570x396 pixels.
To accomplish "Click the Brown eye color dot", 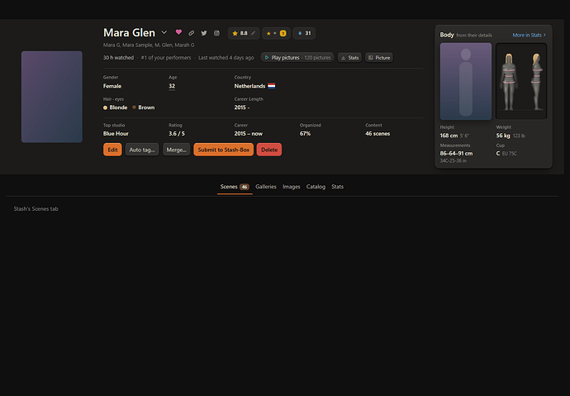I will point(134,107).
